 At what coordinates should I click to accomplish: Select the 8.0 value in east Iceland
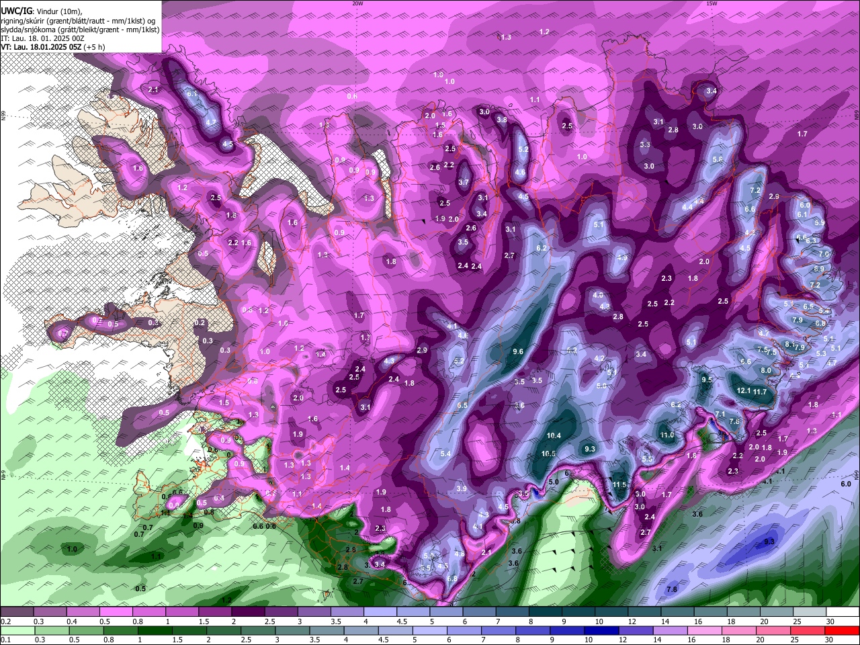[766, 370]
